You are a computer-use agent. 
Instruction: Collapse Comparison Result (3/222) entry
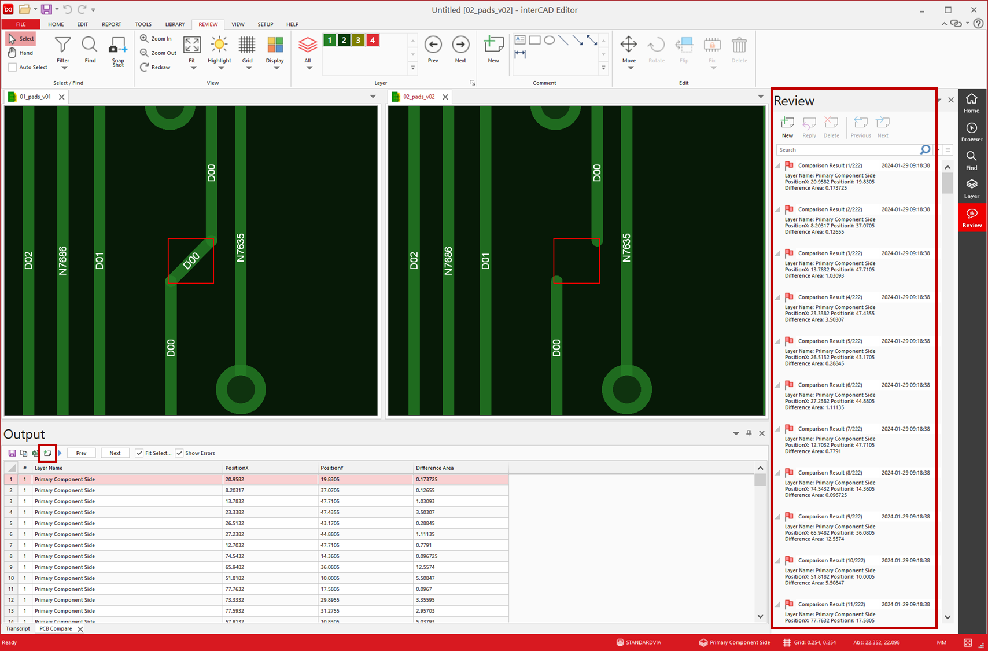[778, 255]
